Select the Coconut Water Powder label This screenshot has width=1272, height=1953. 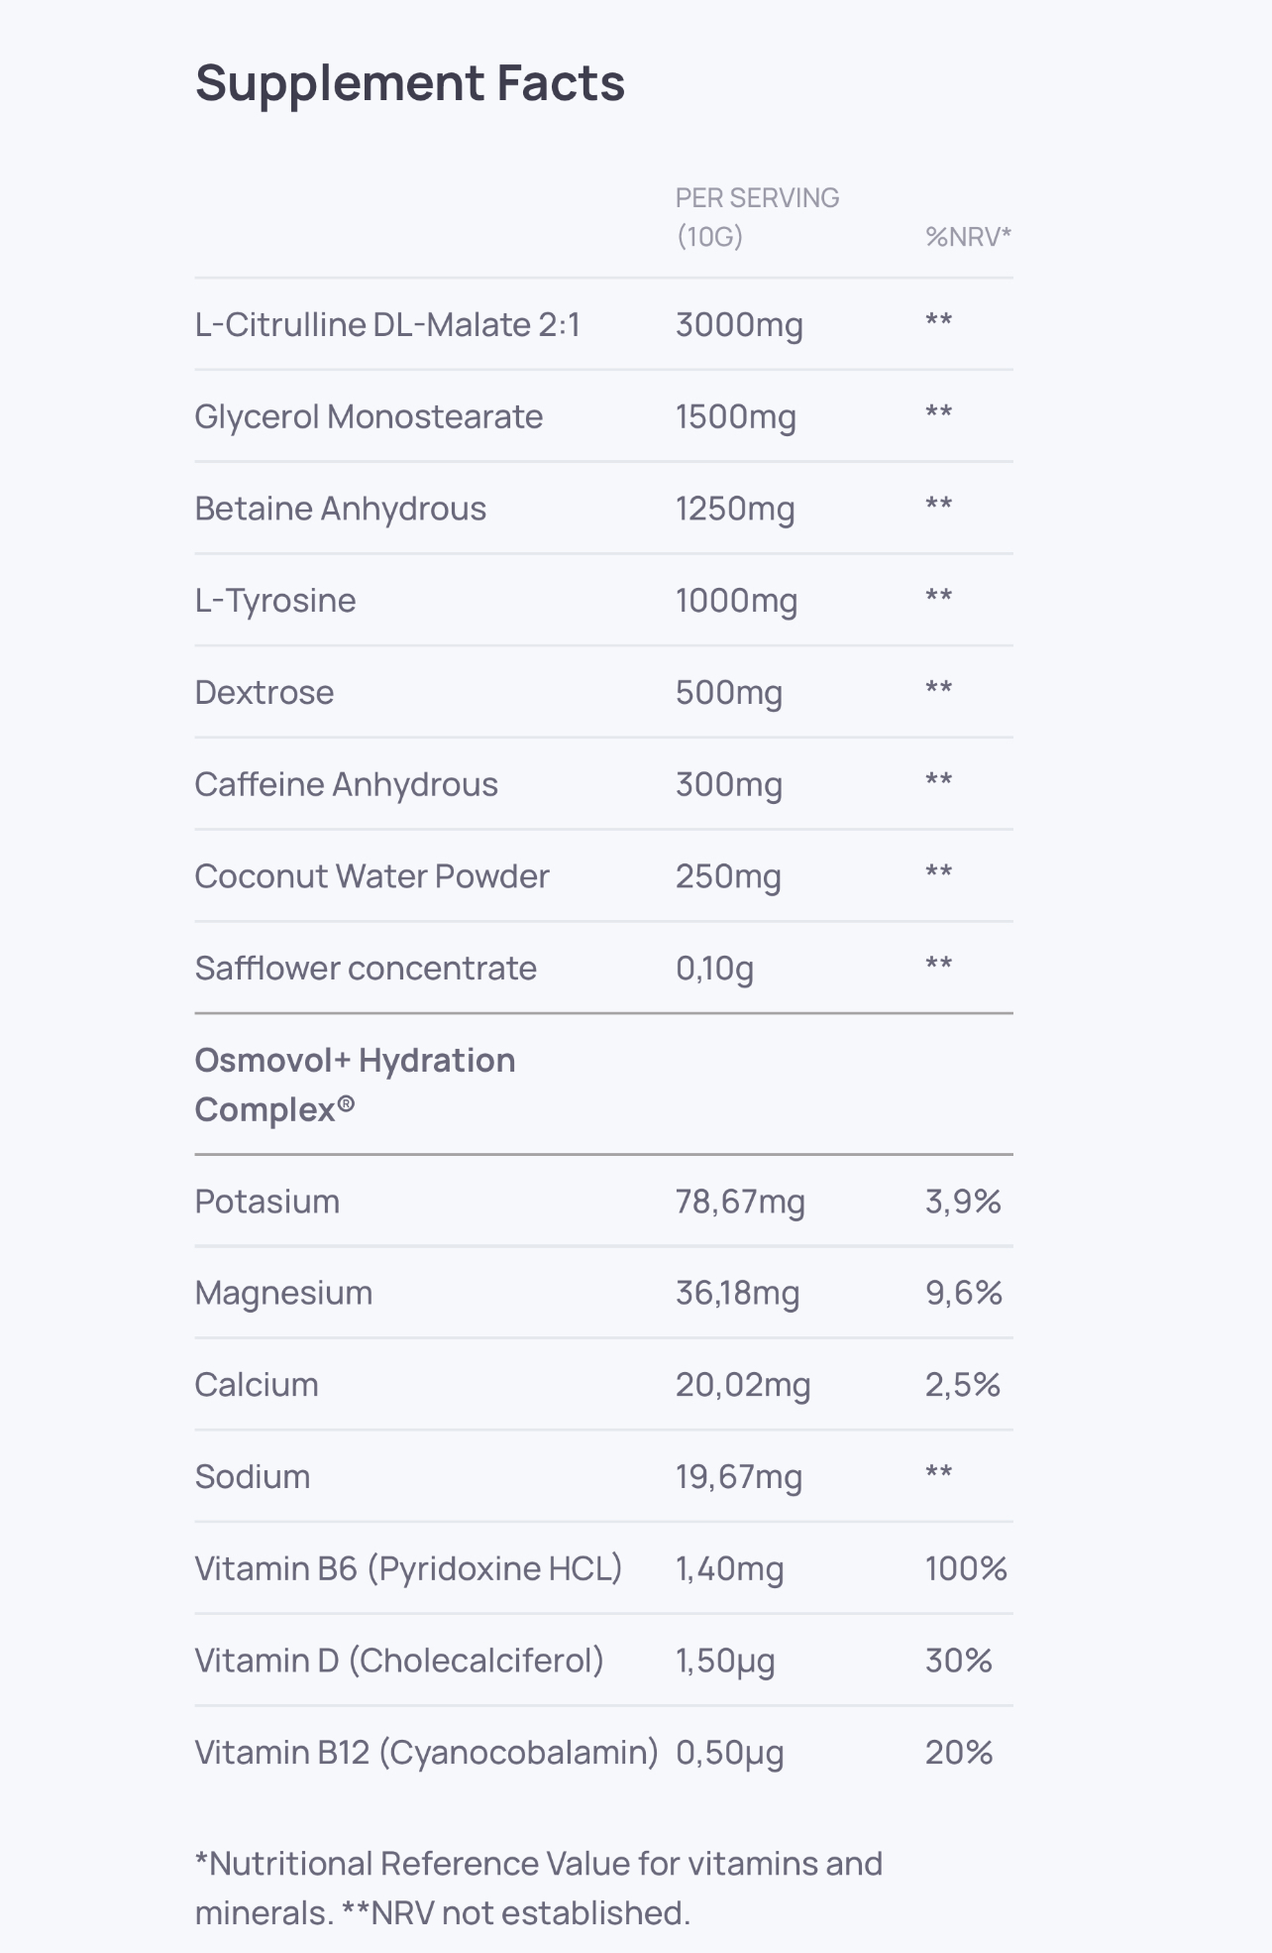(371, 876)
